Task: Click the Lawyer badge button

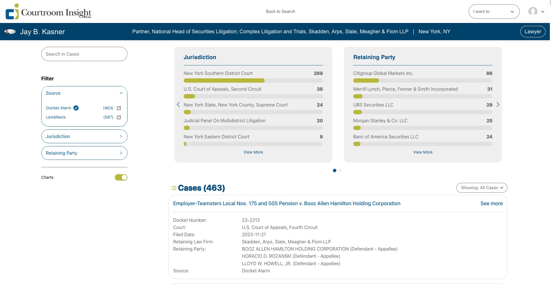Action: click(x=533, y=32)
